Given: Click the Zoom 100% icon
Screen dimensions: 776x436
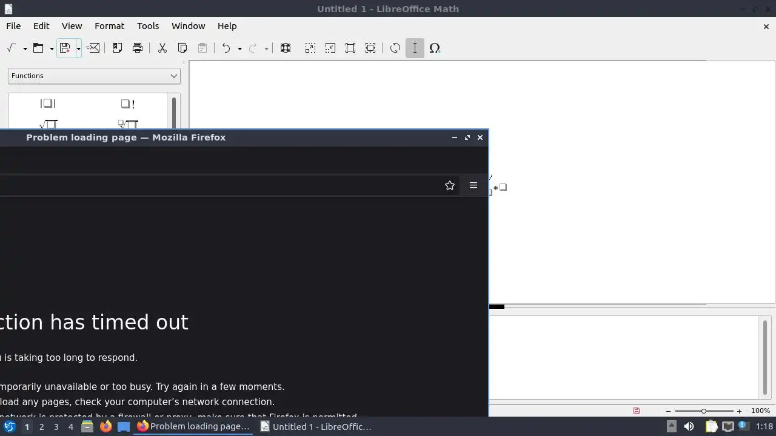Looking at the screenshot, I should (x=350, y=48).
